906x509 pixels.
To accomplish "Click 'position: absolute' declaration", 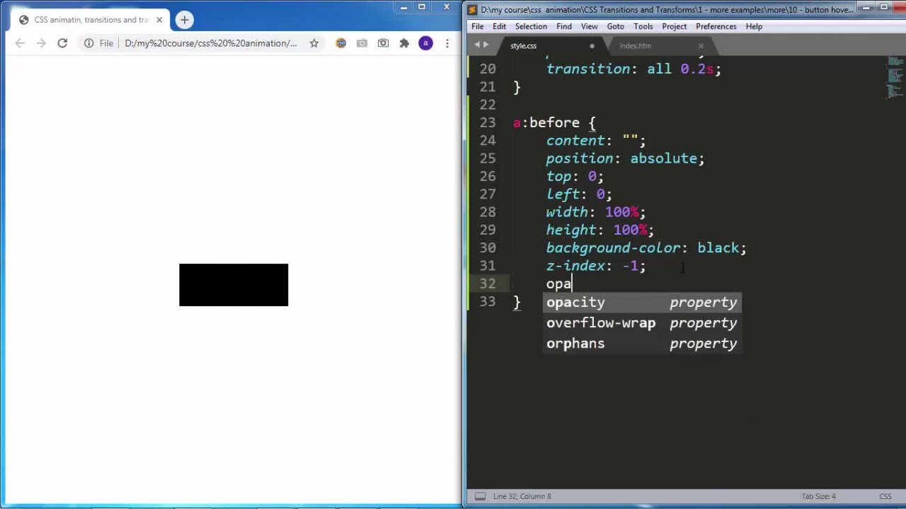I will 625,158.
